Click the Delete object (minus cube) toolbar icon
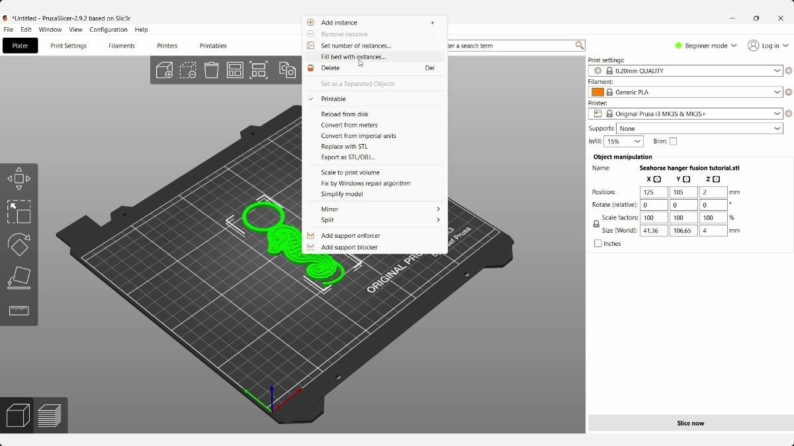 pos(188,70)
